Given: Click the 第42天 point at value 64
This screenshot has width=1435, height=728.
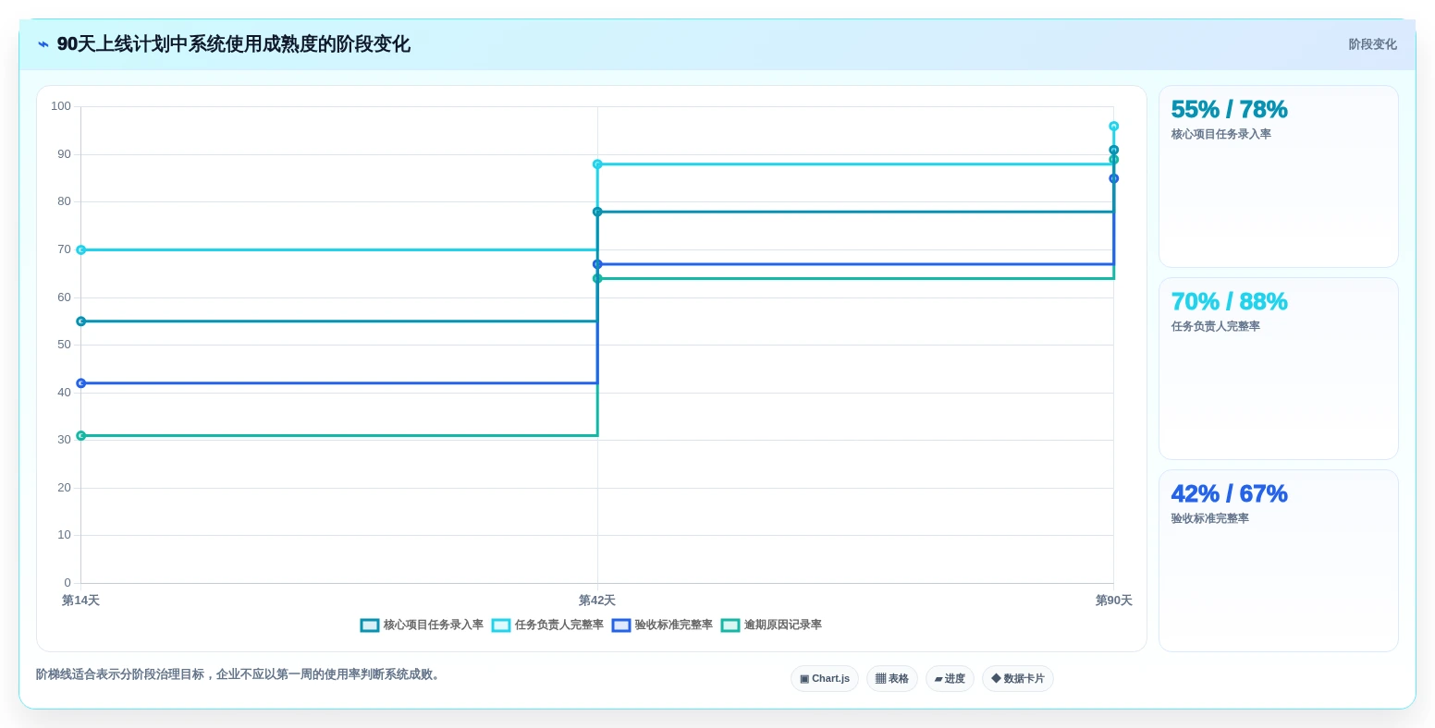Looking at the screenshot, I should click(597, 279).
